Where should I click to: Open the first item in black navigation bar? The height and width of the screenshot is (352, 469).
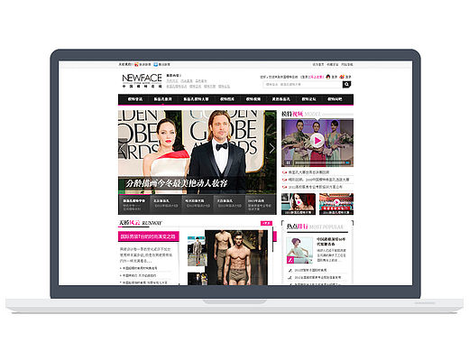[135, 99]
